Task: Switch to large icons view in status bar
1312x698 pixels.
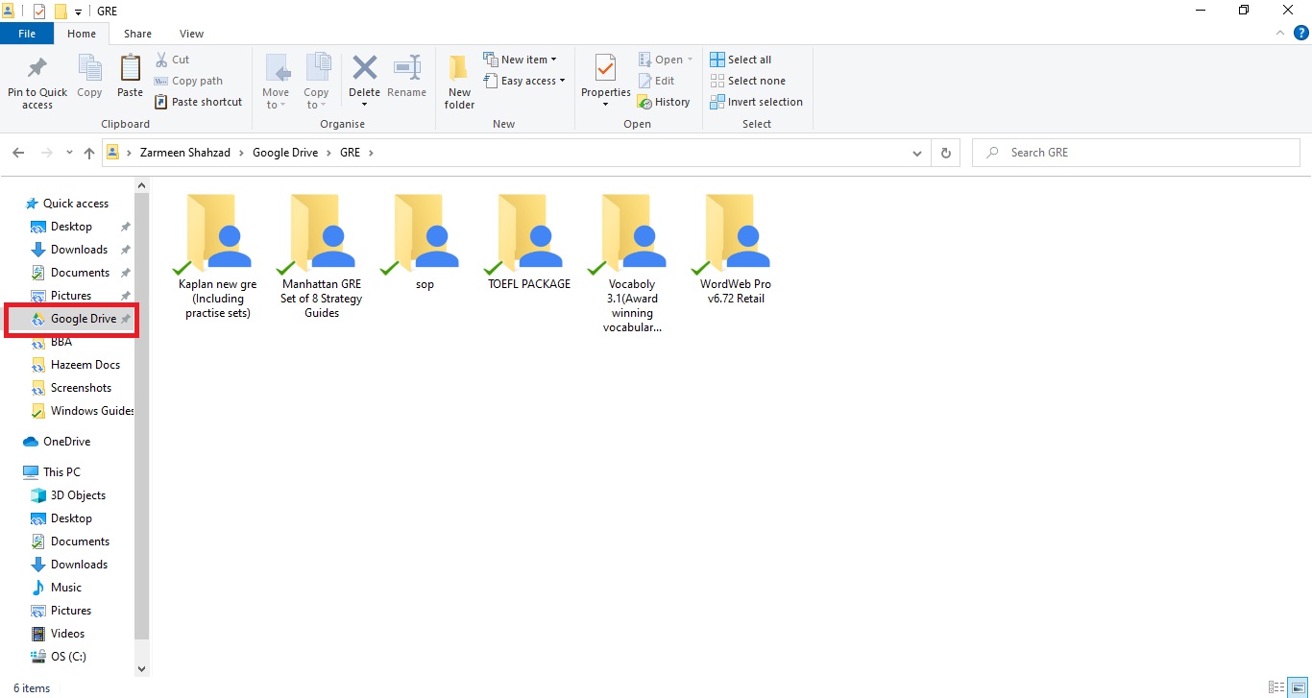Action: pos(1299,687)
